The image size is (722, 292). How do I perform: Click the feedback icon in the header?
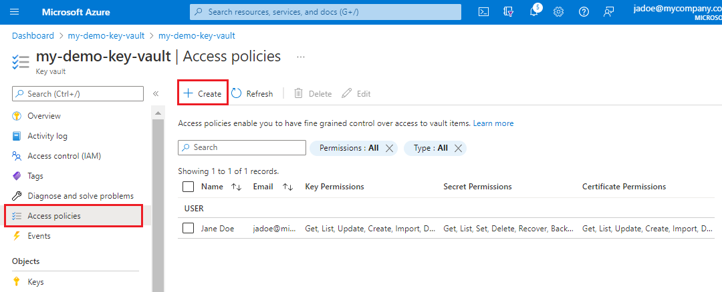608,12
